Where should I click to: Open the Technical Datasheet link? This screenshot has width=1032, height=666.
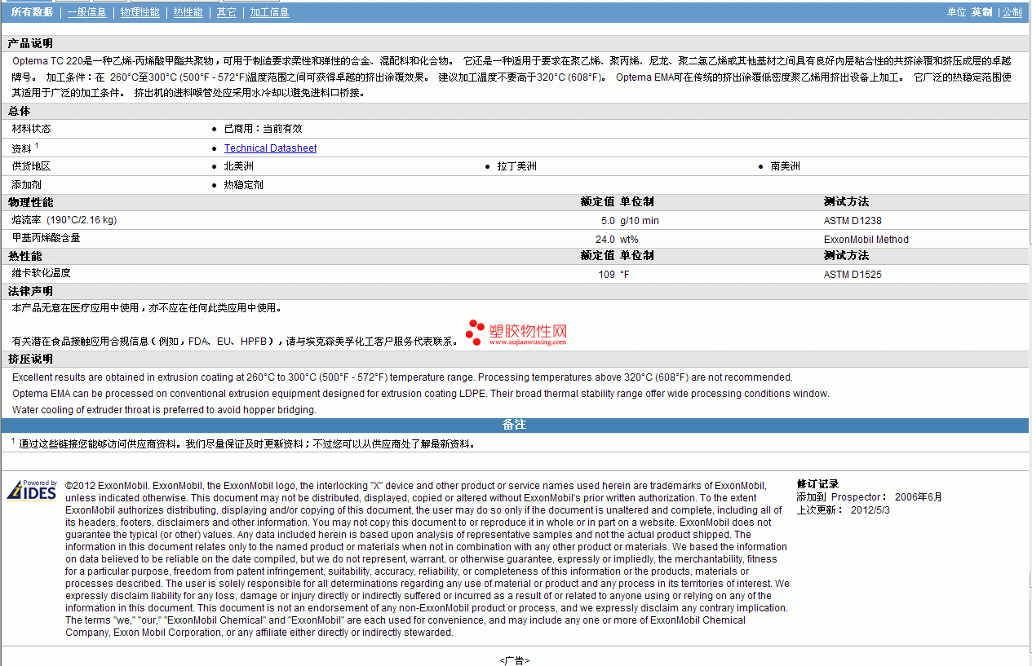(270, 148)
